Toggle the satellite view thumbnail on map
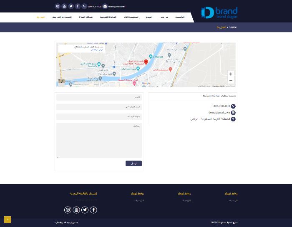Image resolution: width=292 pixels, height=227 pixels. click(61, 82)
